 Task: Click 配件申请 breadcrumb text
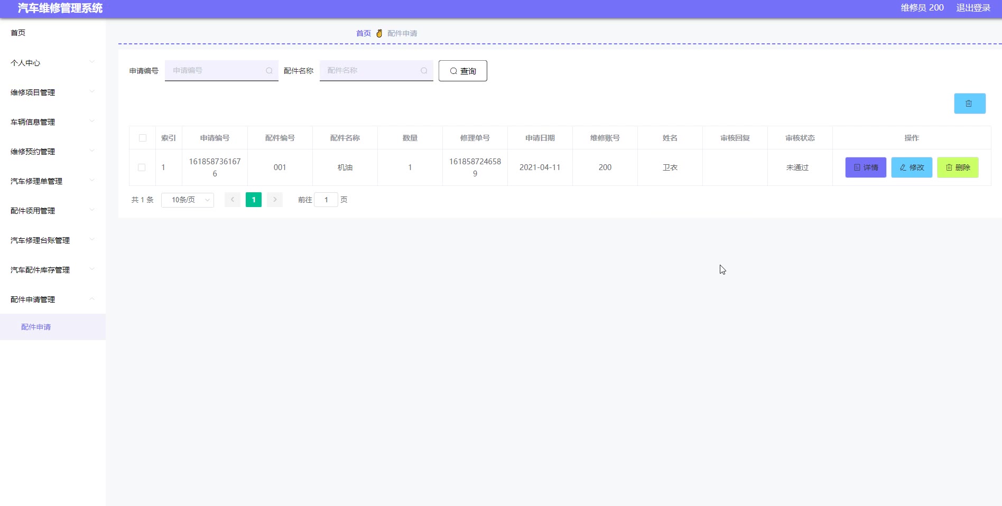pyautogui.click(x=402, y=33)
